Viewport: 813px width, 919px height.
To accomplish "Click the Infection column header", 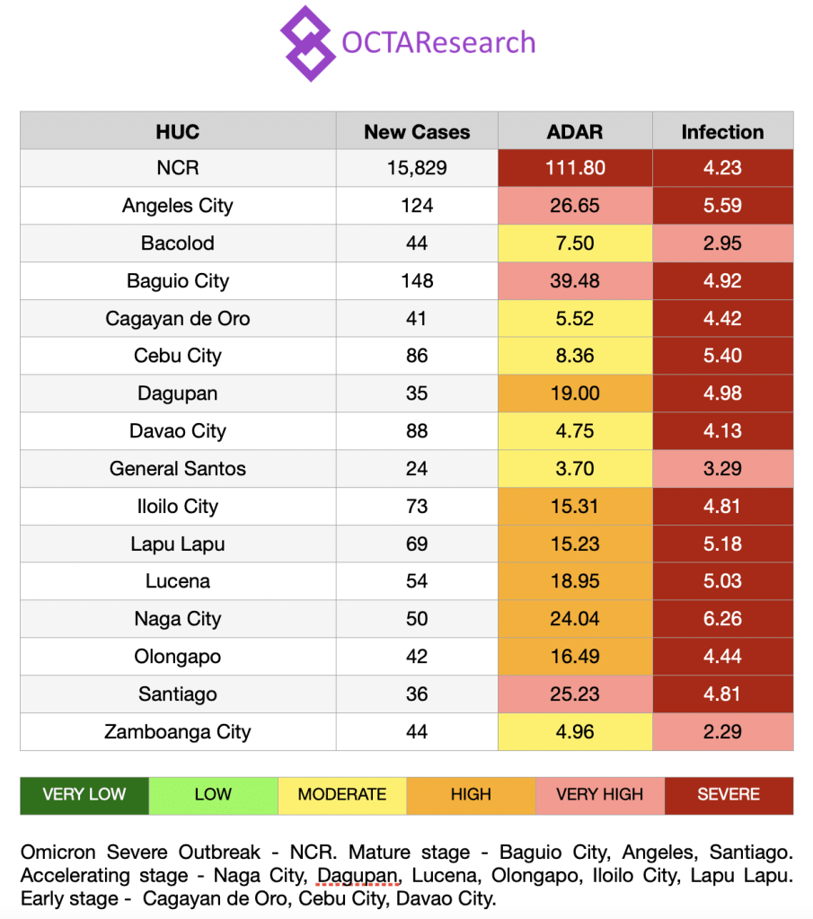I will (x=722, y=131).
